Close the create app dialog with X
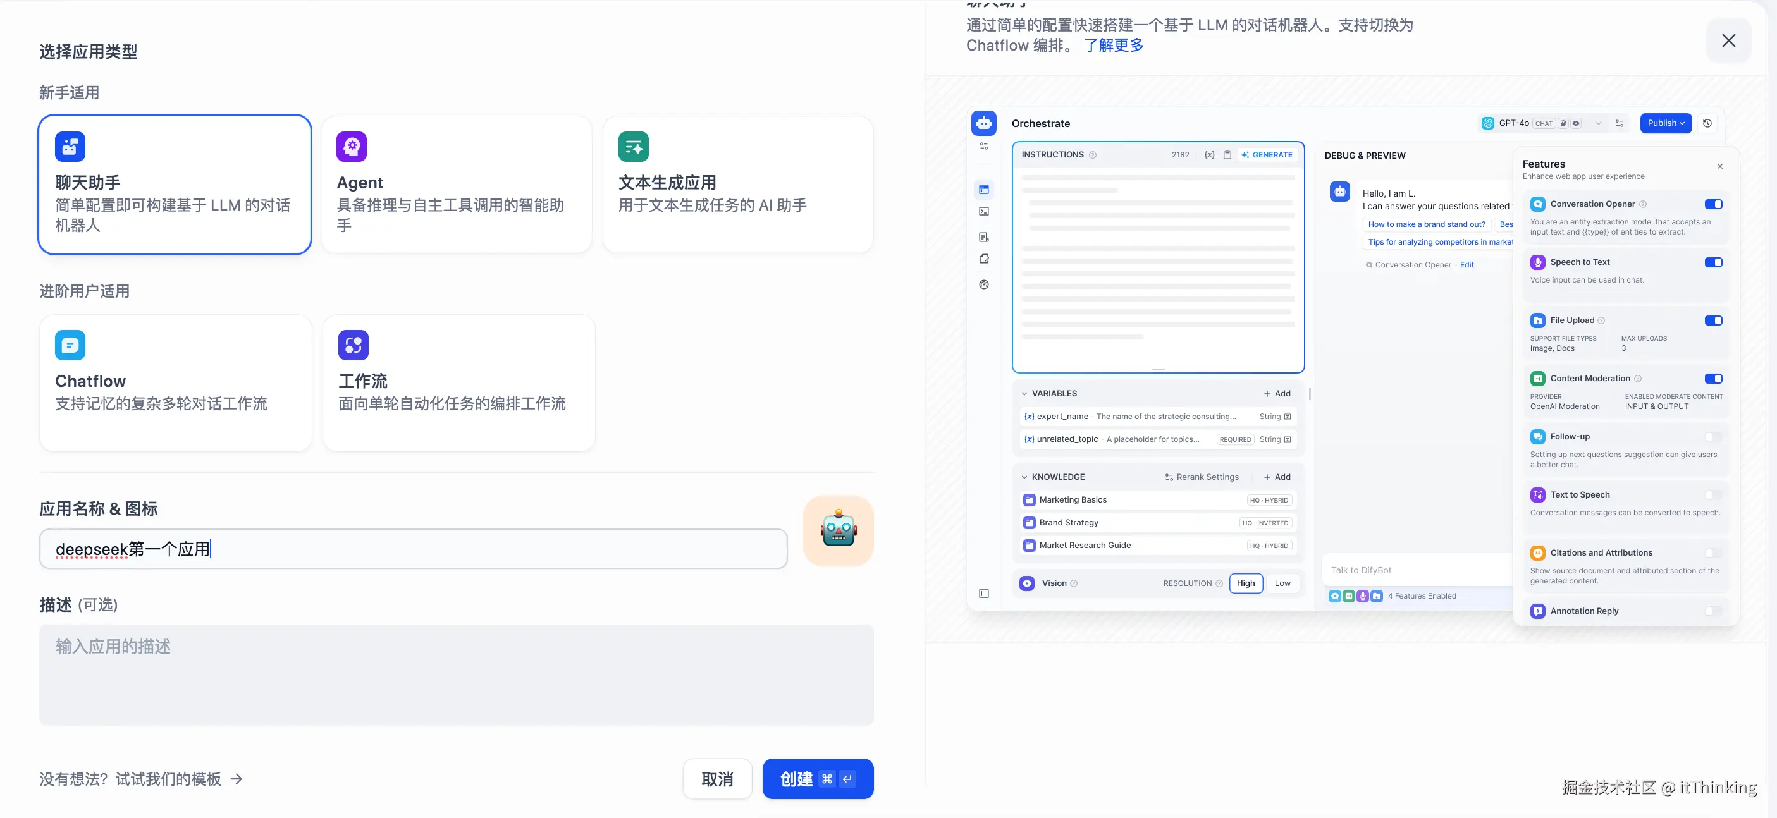 click(x=1728, y=40)
